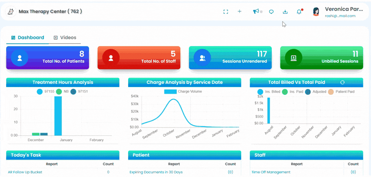The image size is (371, 177).
Task: Click the plus add icon in header
Action: 240,11
